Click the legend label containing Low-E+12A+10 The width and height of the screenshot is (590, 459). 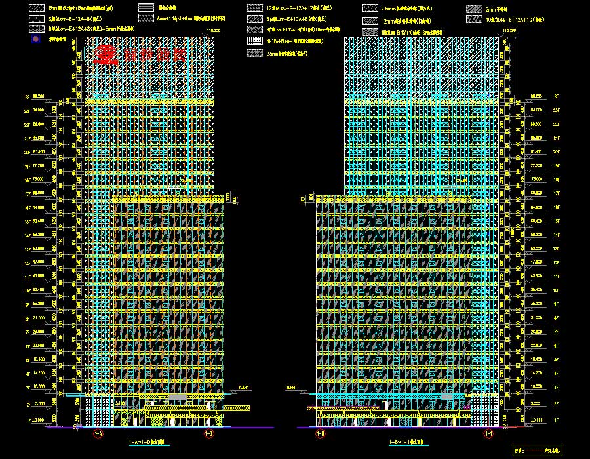(515, 20)
